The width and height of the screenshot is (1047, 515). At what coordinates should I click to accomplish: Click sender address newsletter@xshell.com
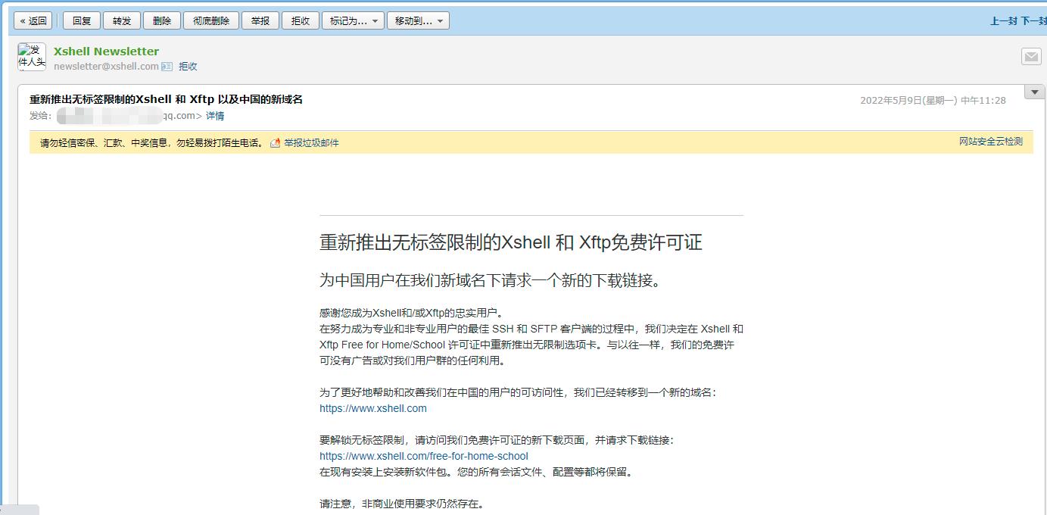106,67
